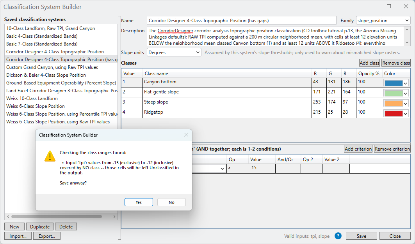Image resolution: width=415 pixels, height=244 pixels.
Task: Click the saved systems horizontal scrollbar thumb
Action: click(x=56, y=217)
